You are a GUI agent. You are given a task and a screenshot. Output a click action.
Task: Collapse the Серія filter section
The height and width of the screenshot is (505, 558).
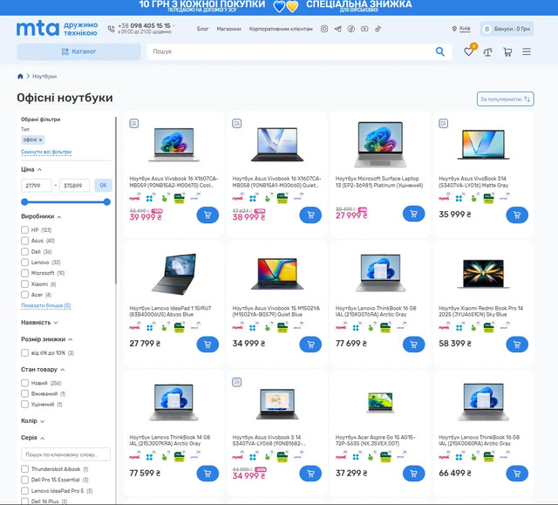(x=33, y=438)
